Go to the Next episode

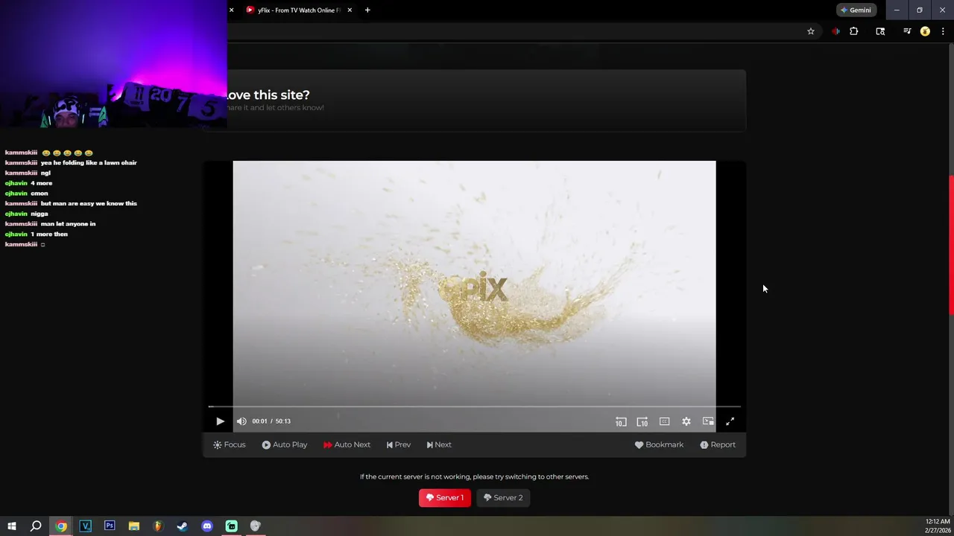coord(439,444)
